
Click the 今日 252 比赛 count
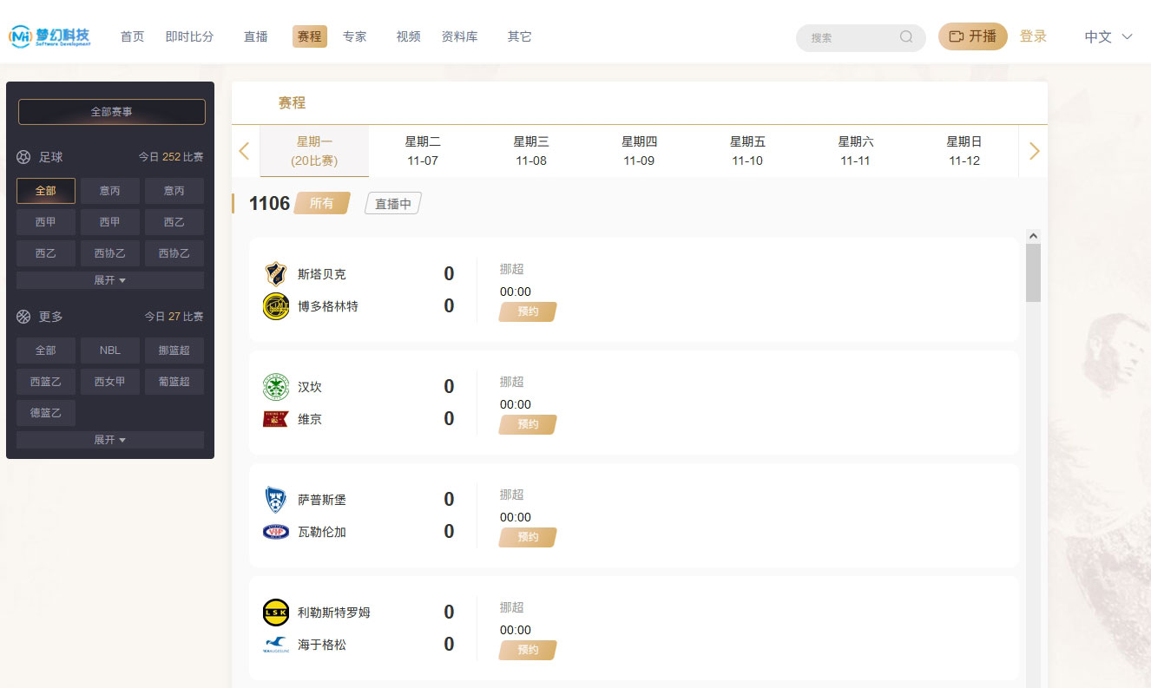tap(171, 157)
